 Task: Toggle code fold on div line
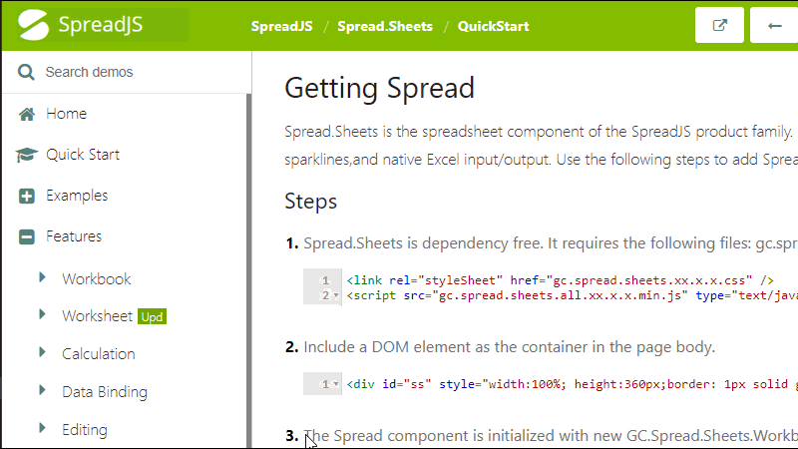337,384
